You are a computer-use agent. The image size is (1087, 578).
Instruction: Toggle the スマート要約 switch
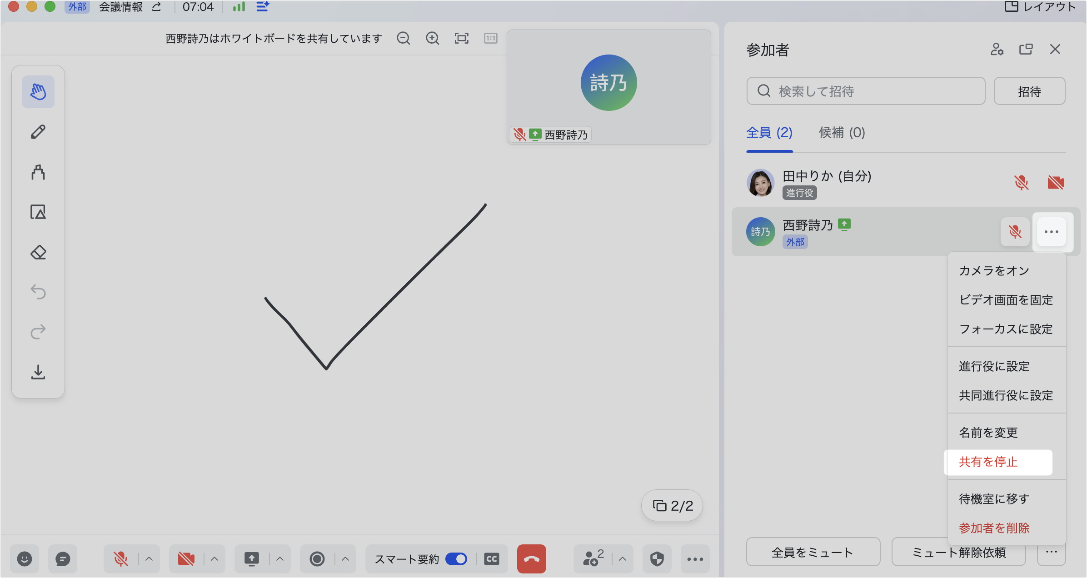pyautogui.click(x=456, y=558)
